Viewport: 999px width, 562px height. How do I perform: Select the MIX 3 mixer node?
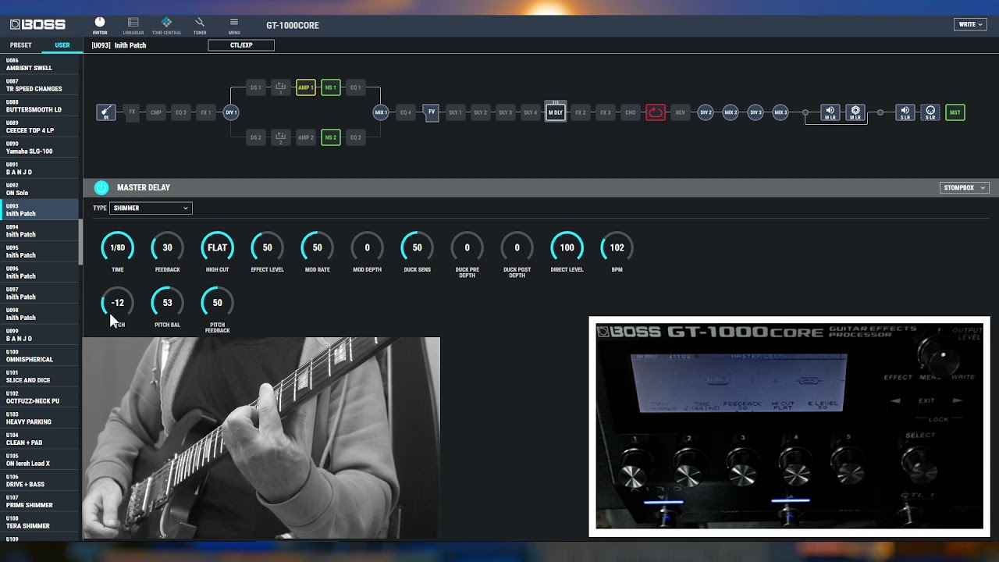780,112
